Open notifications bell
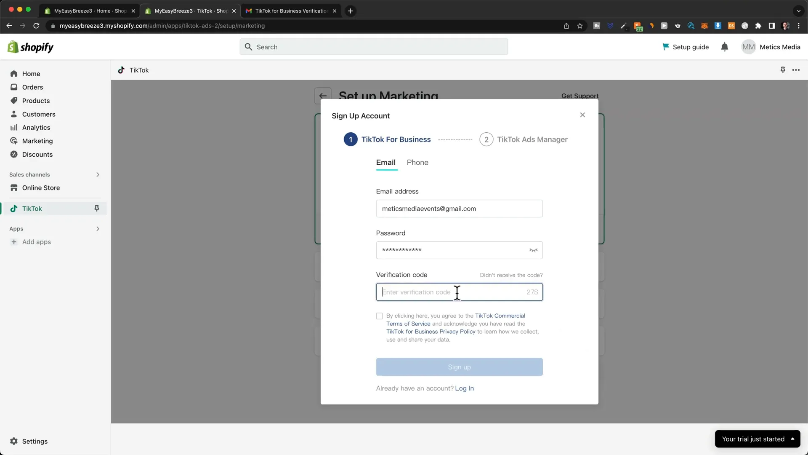 725,47
